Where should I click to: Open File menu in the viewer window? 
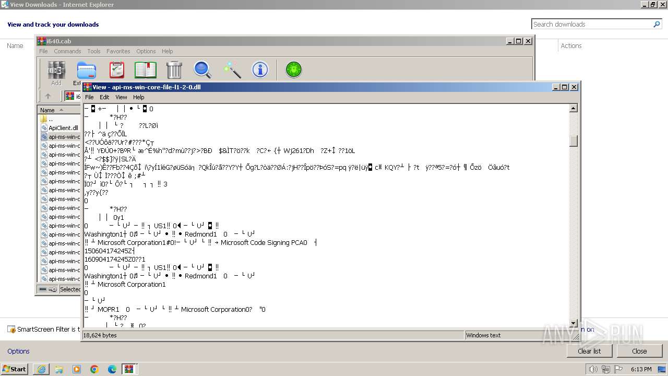[89, 97]
